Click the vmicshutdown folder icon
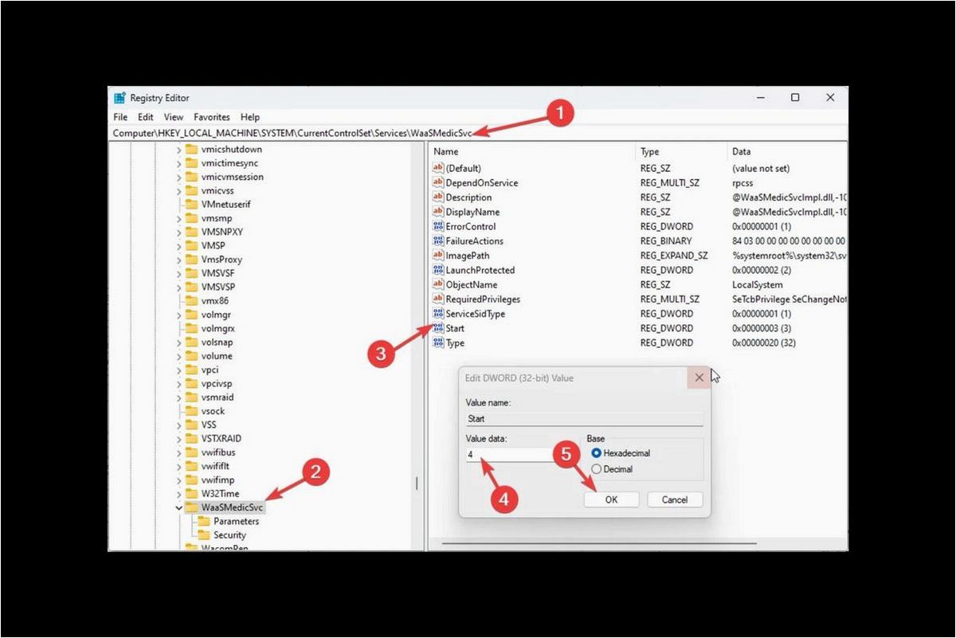This screenshot has height=638, width=956. [x=191, y=149]
